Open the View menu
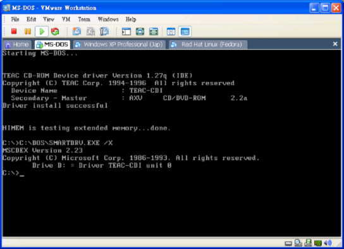Image resolution: width=344 pixels, height=249 pixels. [49, 20]
